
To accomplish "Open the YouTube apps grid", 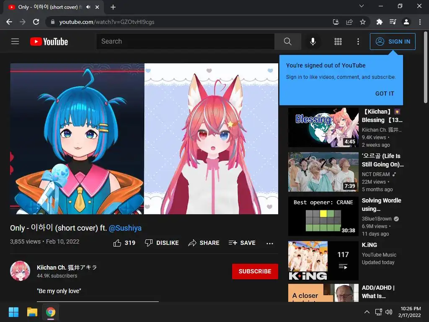I will 338,42.
